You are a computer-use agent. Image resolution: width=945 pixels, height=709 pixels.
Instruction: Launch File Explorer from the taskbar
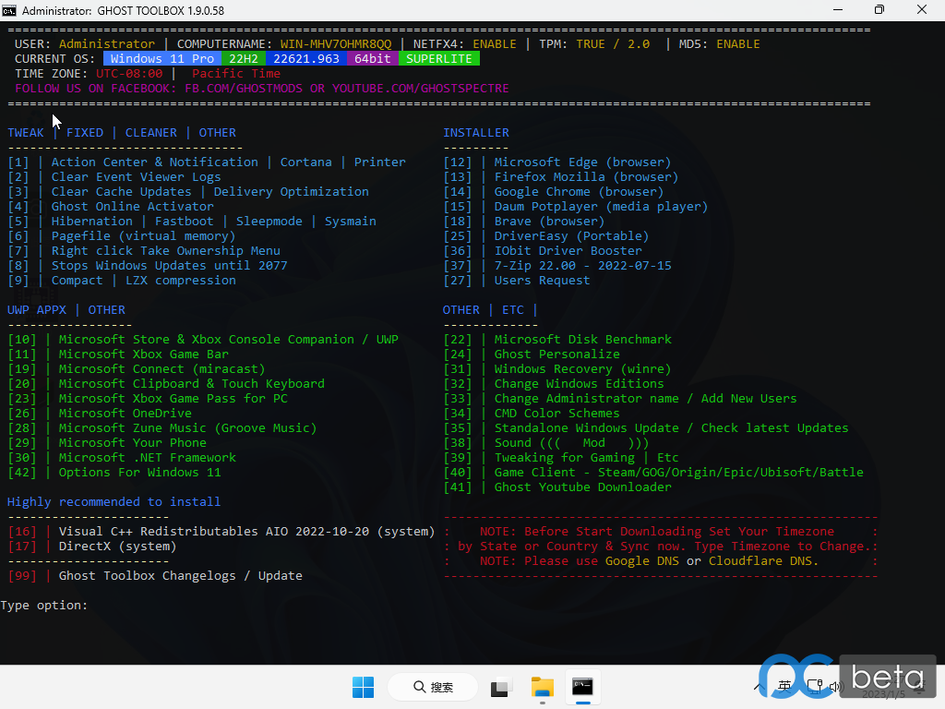[x=543, y=687]
